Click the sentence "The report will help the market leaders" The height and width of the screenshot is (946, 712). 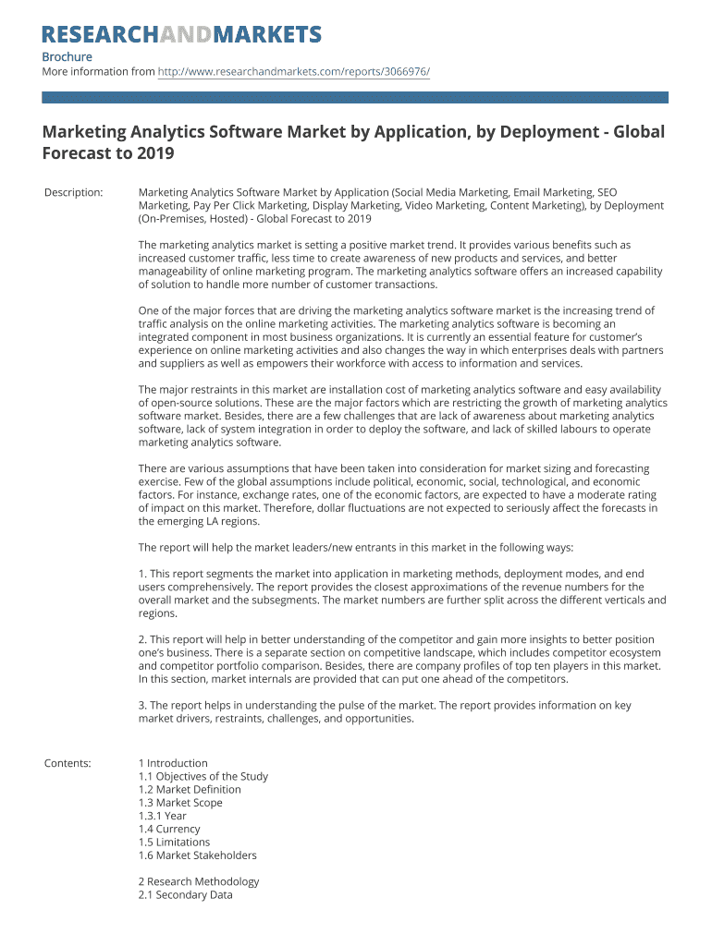pos(355,547)
